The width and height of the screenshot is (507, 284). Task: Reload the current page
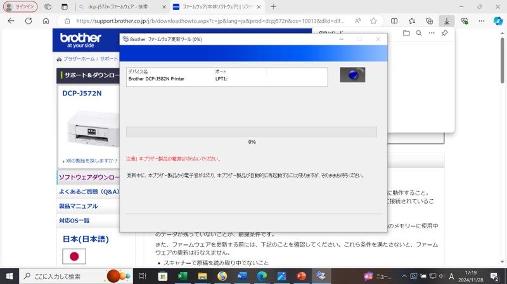pos(29,21)
